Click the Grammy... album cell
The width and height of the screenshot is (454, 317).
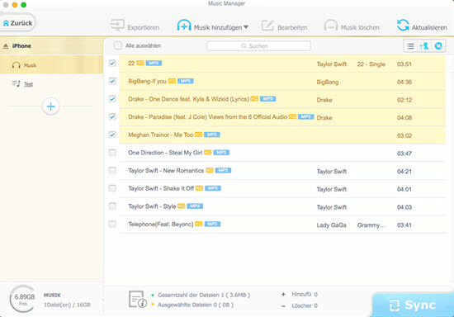(x=371, y=225)
